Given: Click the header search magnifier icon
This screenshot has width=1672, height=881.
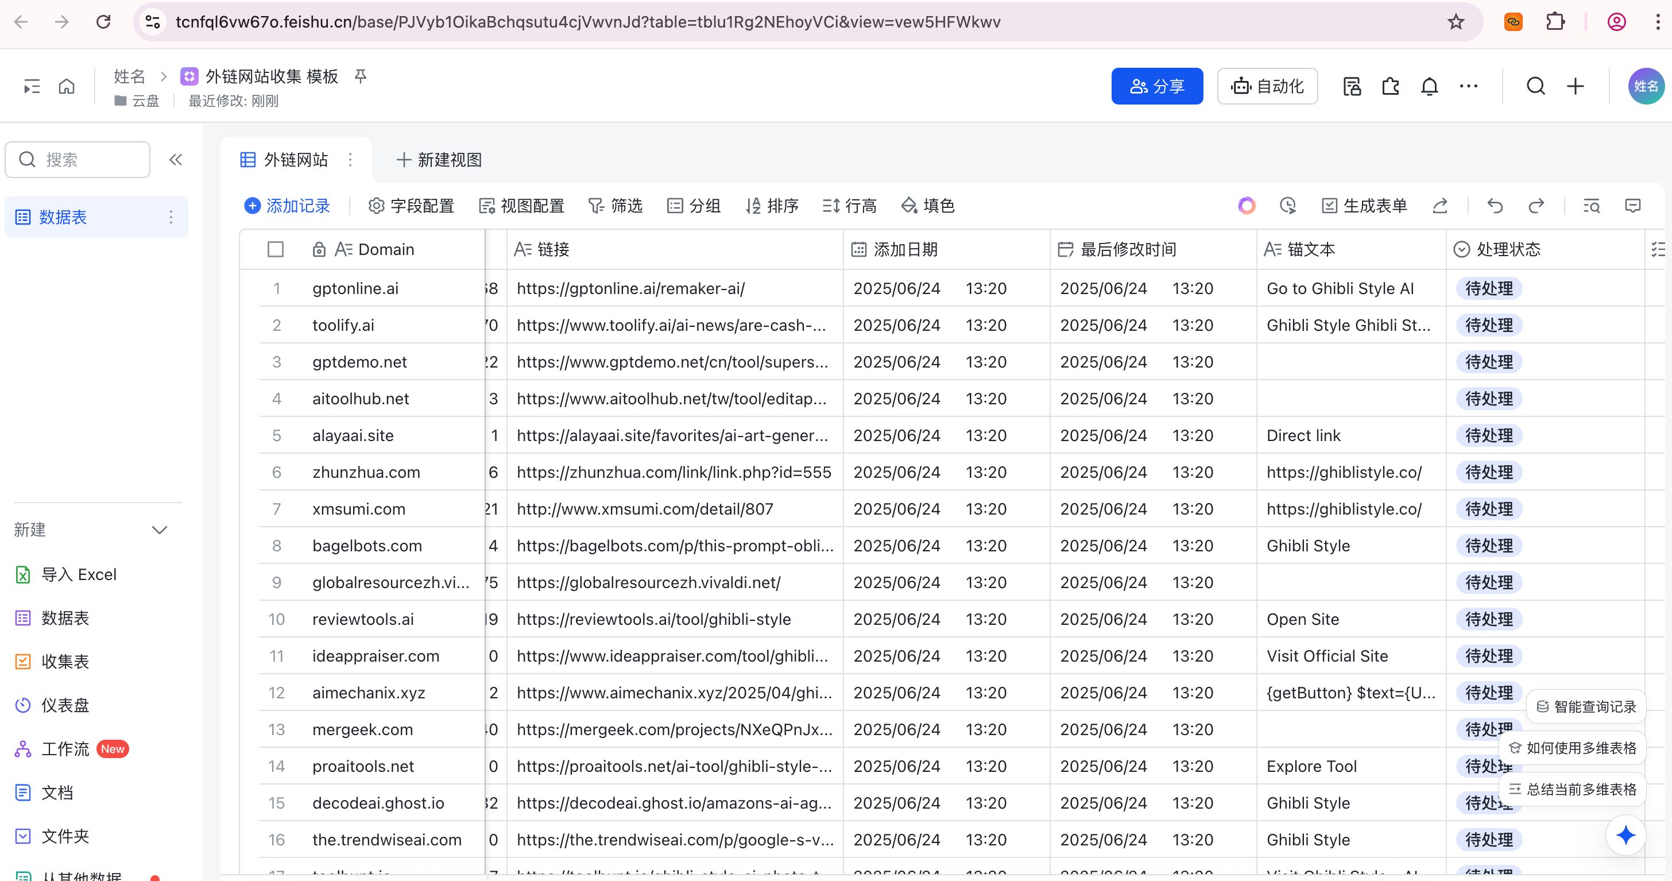Looking at the screenshot, I should point(1536,86).
